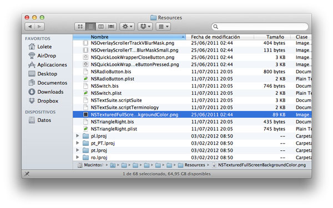Switch to Cover Flow view
This screenshot has height=208, width=333.
(112, 27)
